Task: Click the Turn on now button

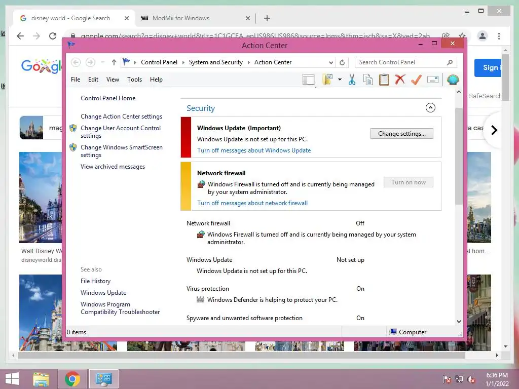Action: click(x=409, y=182)
